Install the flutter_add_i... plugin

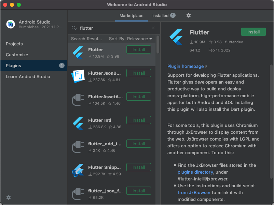pyautogui.click(x=139, y=144)
